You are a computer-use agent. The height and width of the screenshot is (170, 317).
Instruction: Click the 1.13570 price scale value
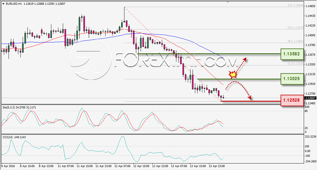pos(310,55)
